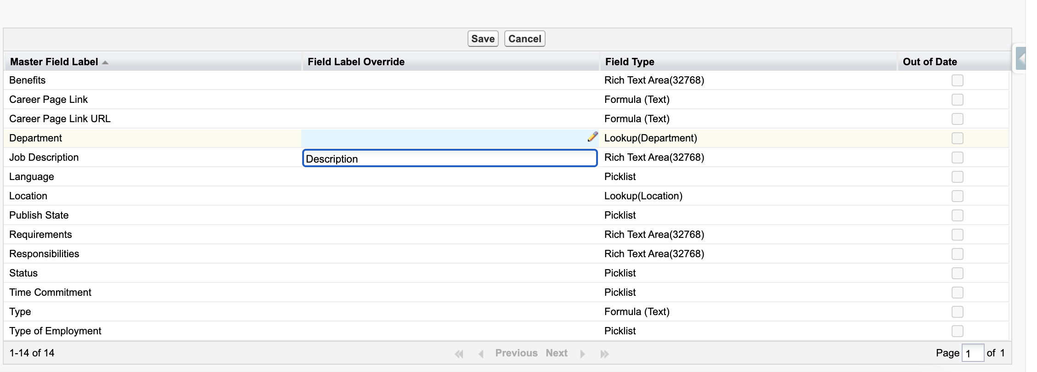Click the next page arrow icon
The width and height of the screenshot is (1037, 372).
[x=582, y=354]
